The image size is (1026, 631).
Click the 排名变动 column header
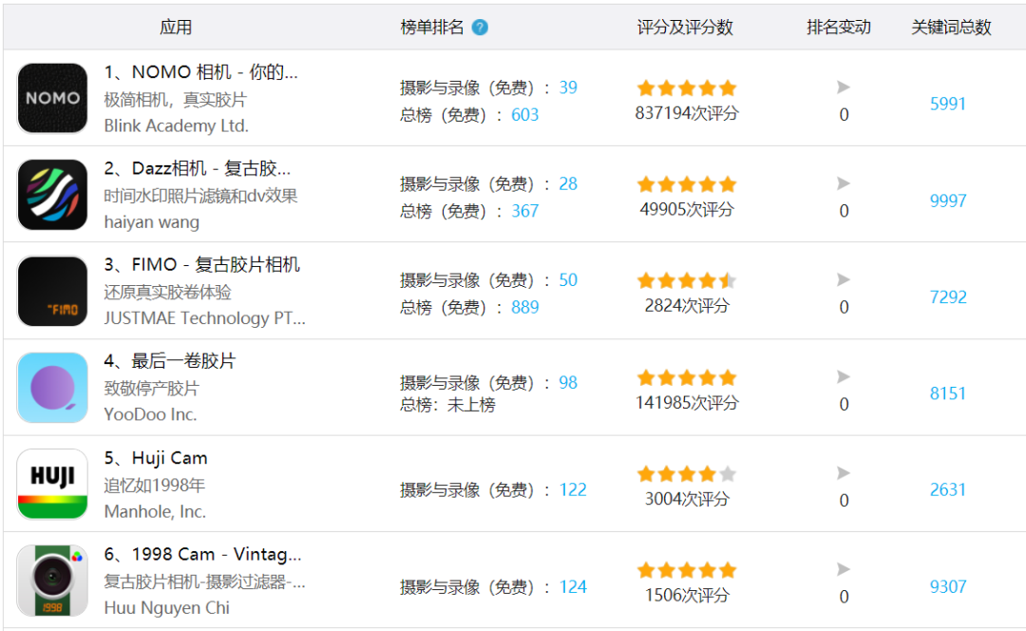coord(839,28)
